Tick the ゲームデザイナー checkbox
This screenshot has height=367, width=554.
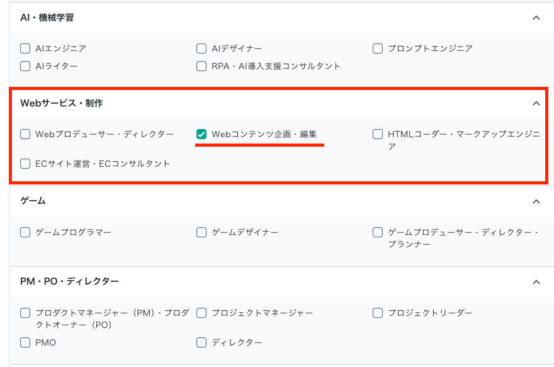201,232
